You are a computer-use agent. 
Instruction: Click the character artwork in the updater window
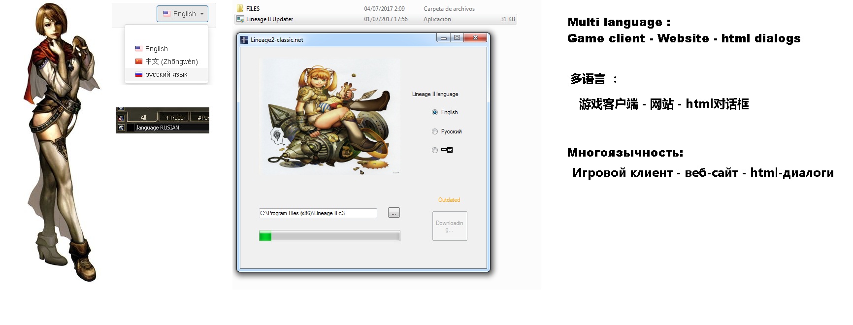coord(329,116)
